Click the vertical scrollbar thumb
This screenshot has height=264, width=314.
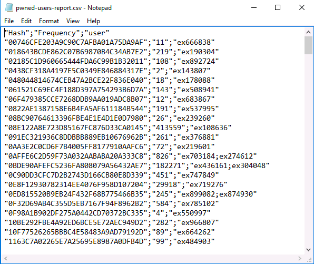308,45
